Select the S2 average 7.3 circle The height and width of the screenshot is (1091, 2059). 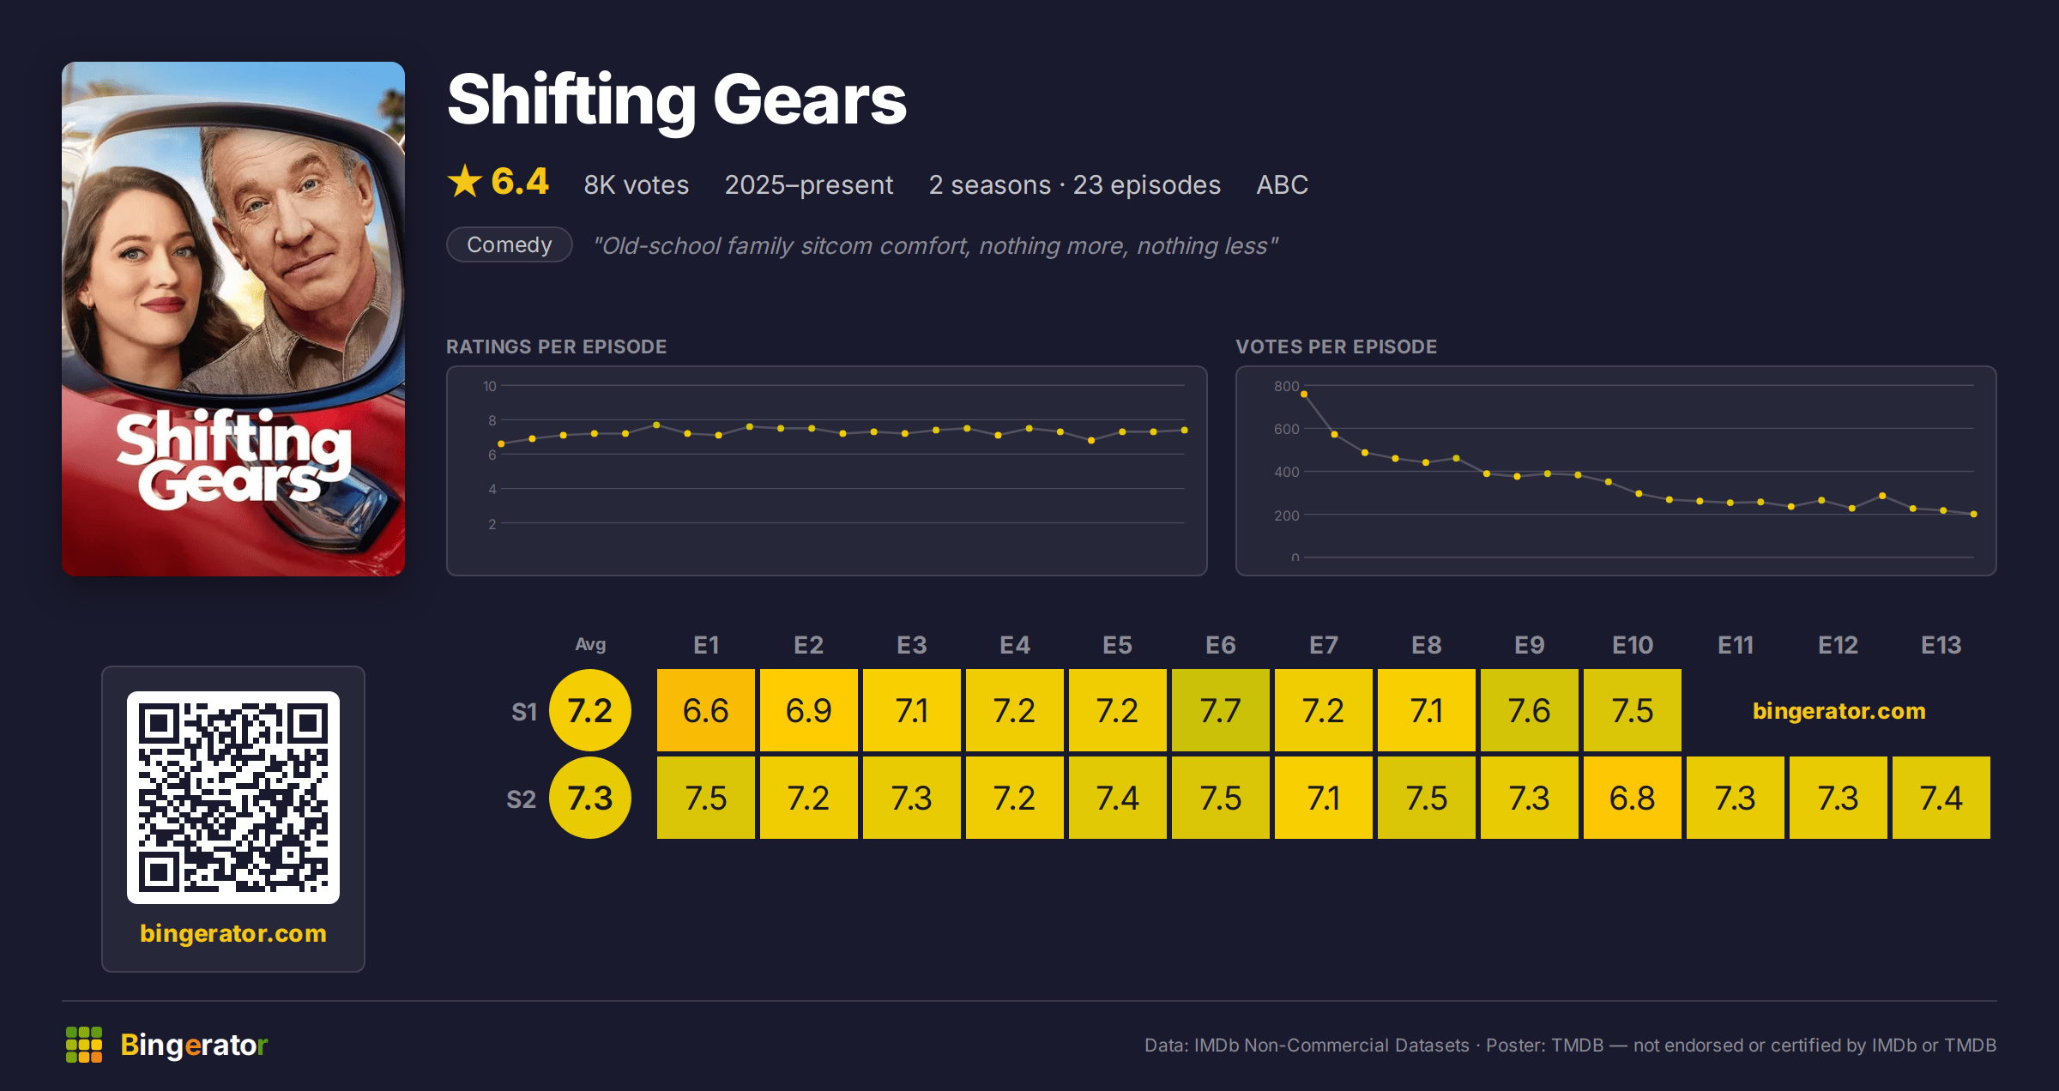point(590,798)
